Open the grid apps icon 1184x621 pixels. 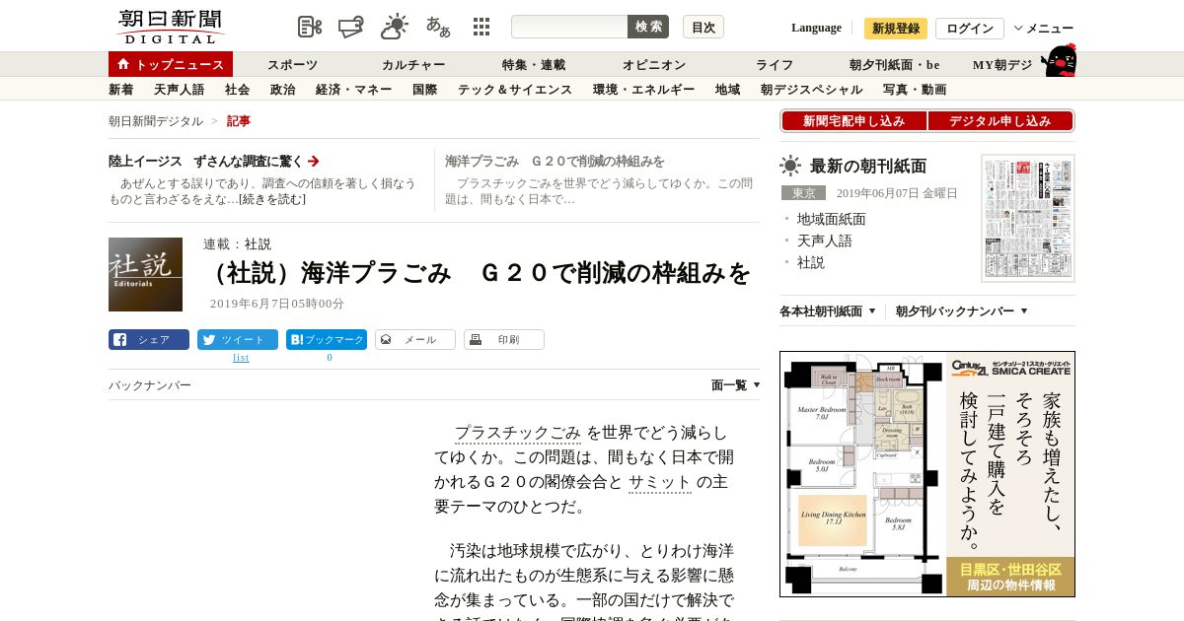(x=481, y=27)
